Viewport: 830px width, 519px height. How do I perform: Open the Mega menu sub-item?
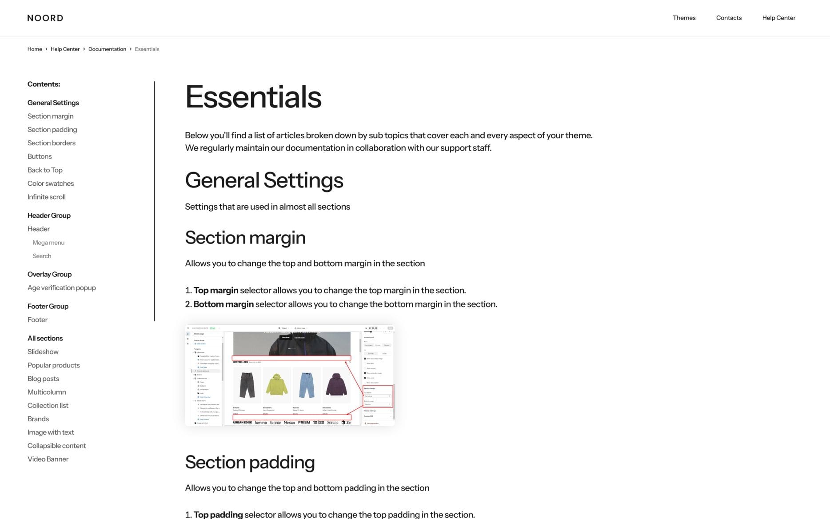click(48, 243)
